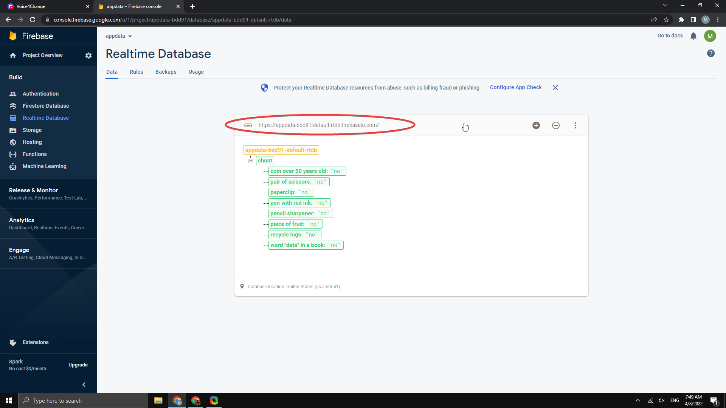This screenshot has width=726, height=408.
Task: Switch to the Rules tab
Action: click(x=136, y=72)
